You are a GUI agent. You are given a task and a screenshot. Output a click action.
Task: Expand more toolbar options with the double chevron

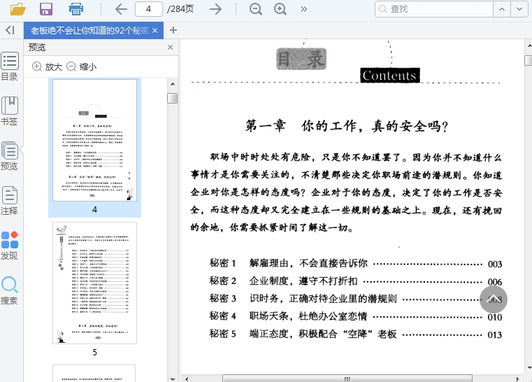(x=303, y=9)
